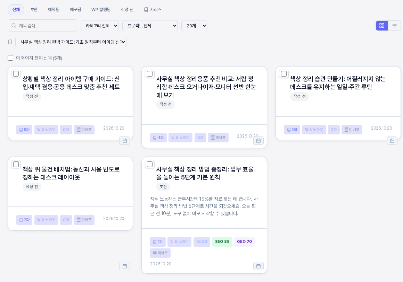Screen dimensions: 403x282
Task: Select the '사무실 책상 정리용품 추천 비교' card checkbox
Action: pyautogui.click(x=150, y=74)
